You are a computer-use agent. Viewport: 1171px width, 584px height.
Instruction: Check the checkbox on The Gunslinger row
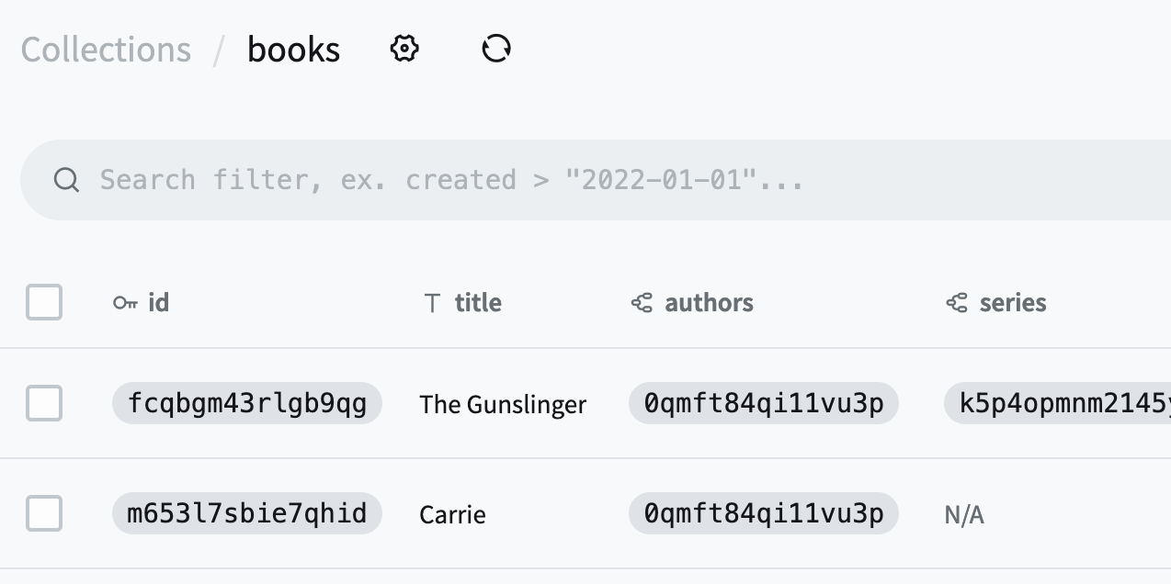43,404
